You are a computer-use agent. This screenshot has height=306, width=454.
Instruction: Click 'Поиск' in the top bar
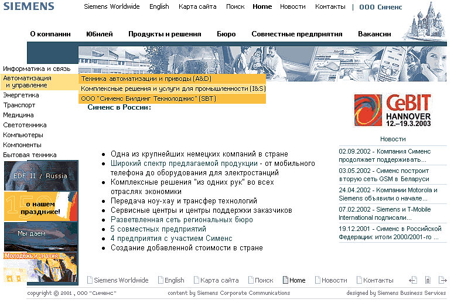[x=235, y=6]
